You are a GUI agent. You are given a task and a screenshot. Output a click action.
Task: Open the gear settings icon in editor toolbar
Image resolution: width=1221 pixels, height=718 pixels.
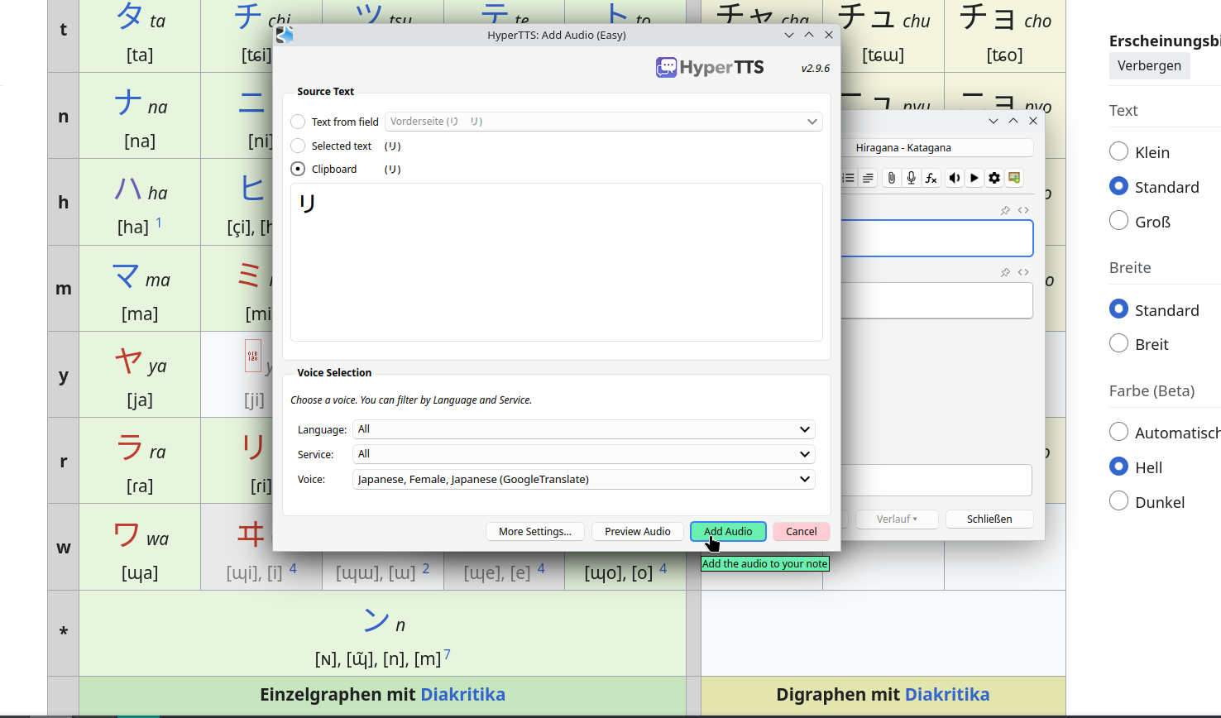click(994, 178)
